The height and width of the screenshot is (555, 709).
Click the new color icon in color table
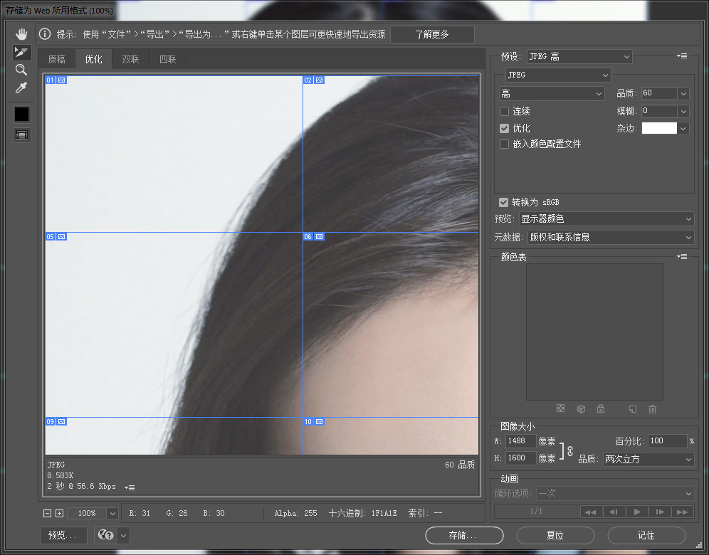pyautogui.click(x=633, y=408)
